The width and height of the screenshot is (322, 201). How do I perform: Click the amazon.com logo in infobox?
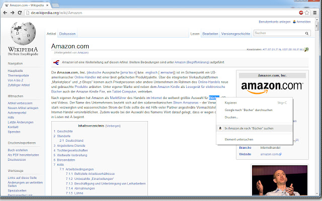tap(272, 87)
